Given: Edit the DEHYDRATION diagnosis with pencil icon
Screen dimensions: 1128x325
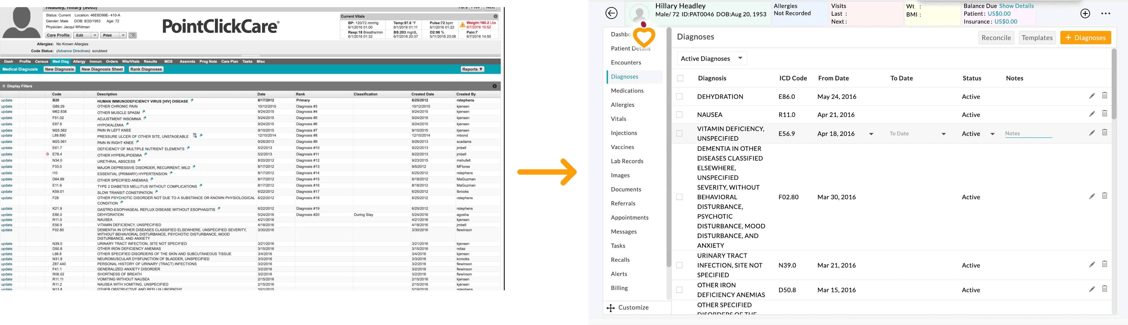Looking at the screenshot, I should [x=1092, y=96].
